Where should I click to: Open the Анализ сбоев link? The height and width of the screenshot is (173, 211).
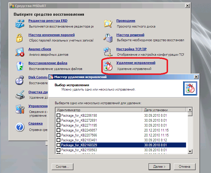coord(40,49)
